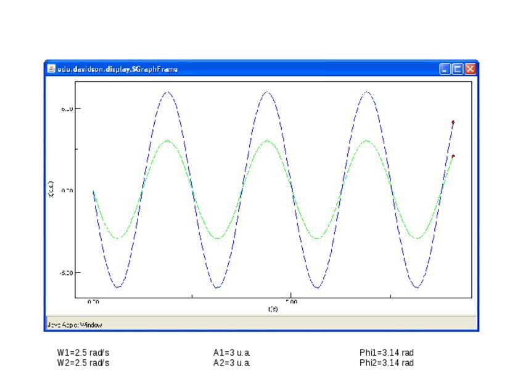
Task: Click the last trough of the blue curve
Action: (x=416, y=287)
